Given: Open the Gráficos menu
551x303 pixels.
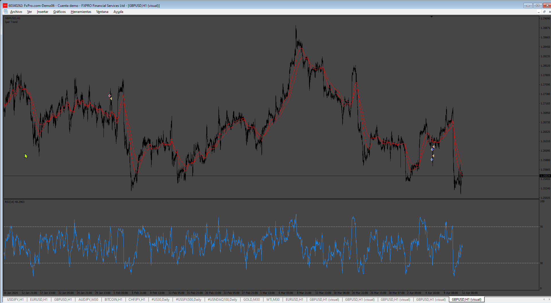Looking at the screenshot, I should pos(59,12).
